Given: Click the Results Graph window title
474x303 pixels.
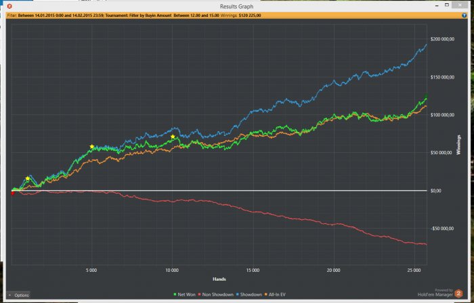Looking at the screenshot, I should point(236,6).
